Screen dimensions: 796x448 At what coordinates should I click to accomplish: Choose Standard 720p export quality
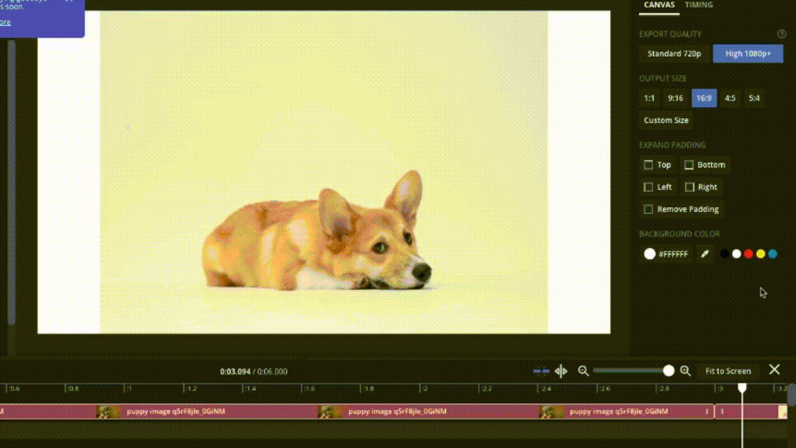[674, 54]
